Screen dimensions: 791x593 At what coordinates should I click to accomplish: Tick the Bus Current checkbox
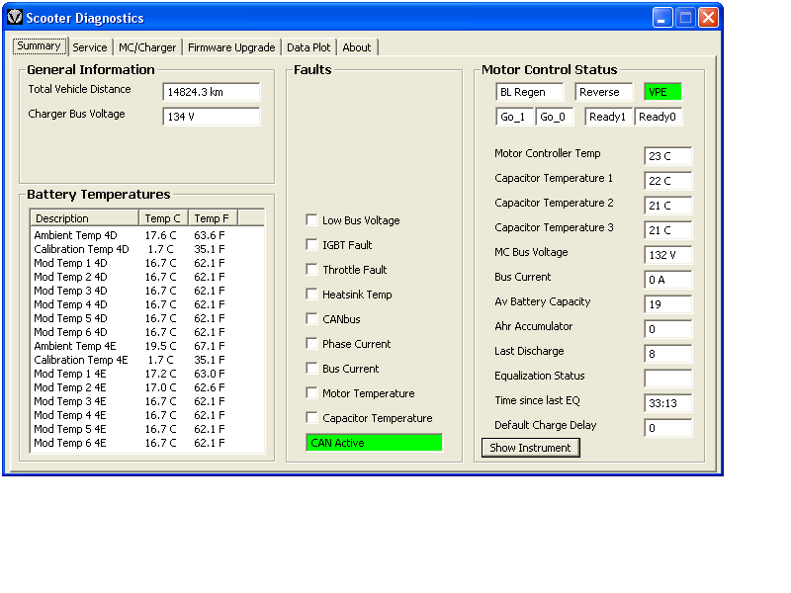coord(311,368)
